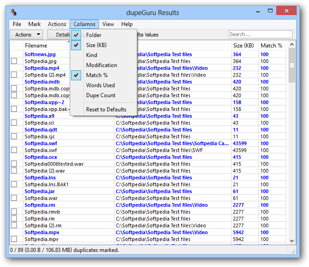Viewport: 309px width, 267px height.
Task: Select the Softpedia.jar filename
Action: coord(40,191)
